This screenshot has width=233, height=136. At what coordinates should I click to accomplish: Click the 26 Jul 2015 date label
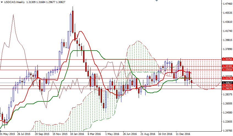24,134
